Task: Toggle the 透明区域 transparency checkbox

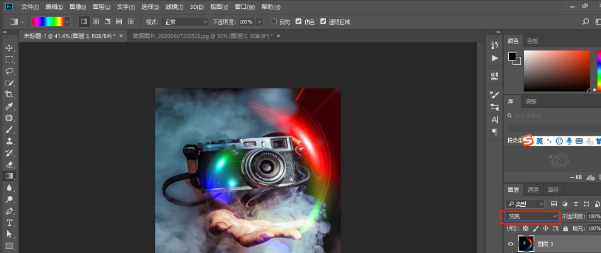Action: tap(324, 21)
